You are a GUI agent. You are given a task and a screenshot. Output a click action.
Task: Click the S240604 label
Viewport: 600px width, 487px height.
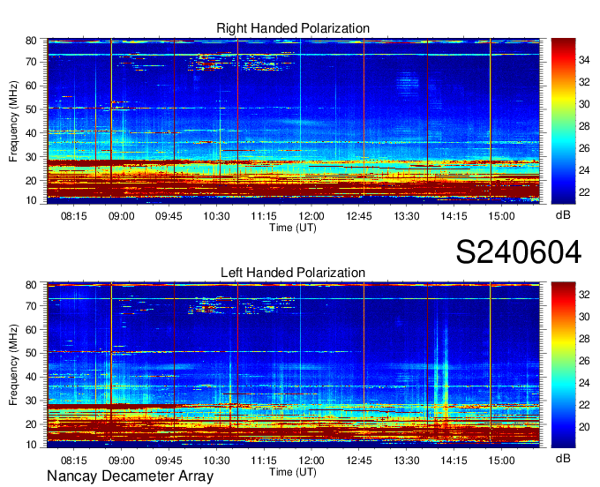519,252
